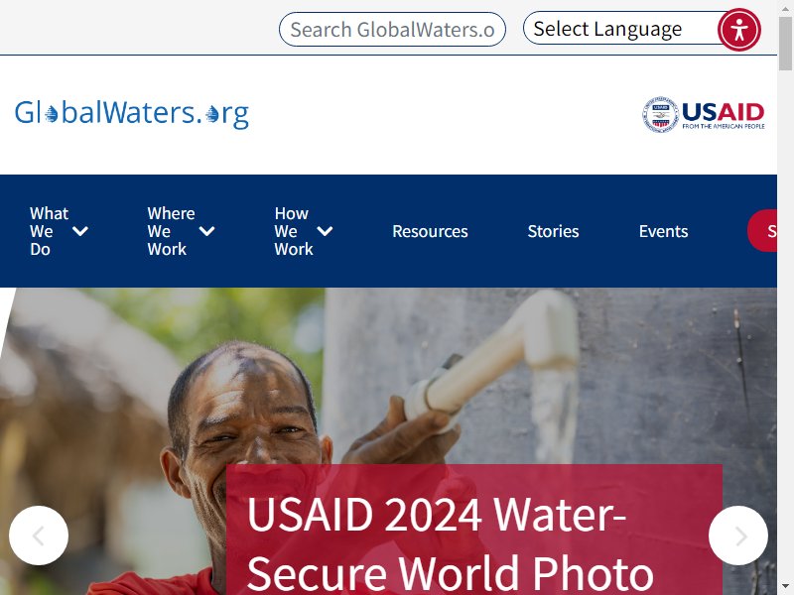Screen dimensions: 794x595
Task: Open the How We Work menu
Action: click(294, 231)
